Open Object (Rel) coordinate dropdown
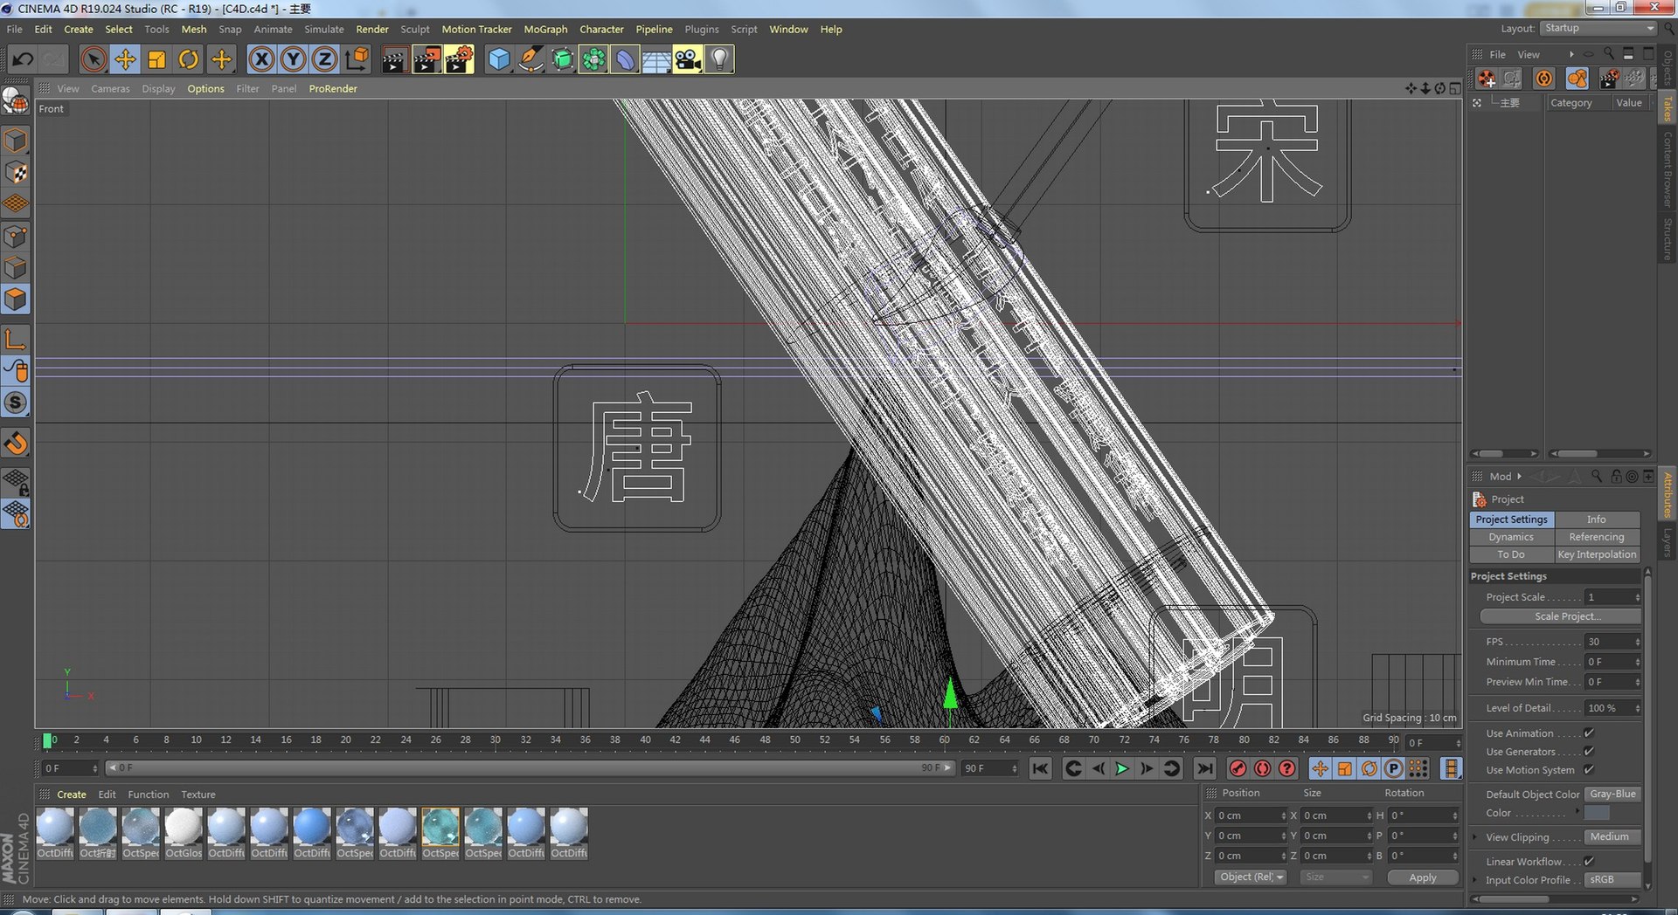Viewport: 1678px width, 915px height. (x=1251, y=877)
